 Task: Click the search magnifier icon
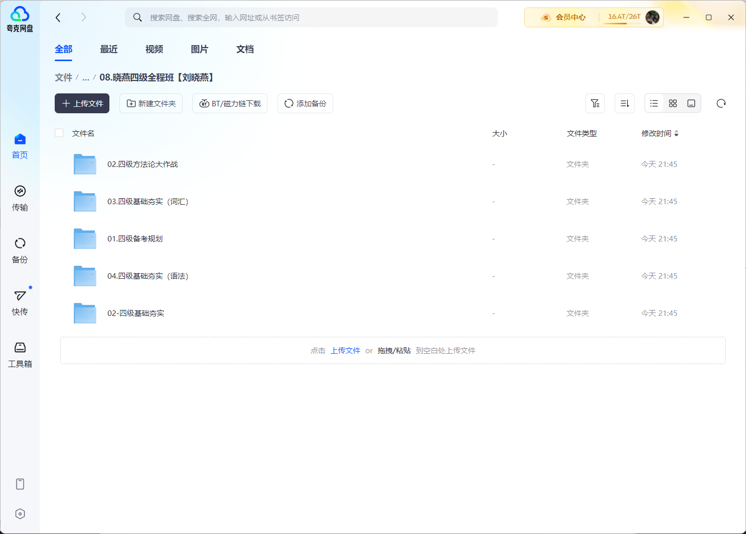point(138,17)
